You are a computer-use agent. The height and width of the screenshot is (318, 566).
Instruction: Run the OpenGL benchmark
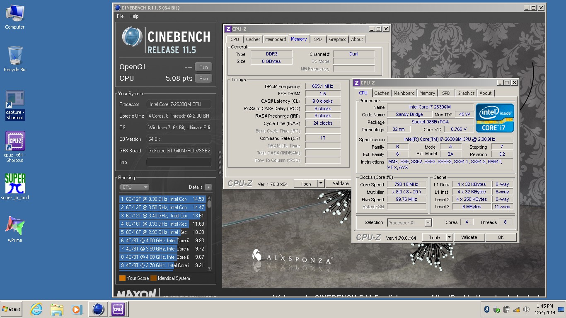203,67
